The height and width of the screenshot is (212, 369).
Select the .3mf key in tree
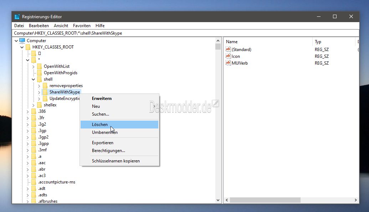(x=42, y=150)
